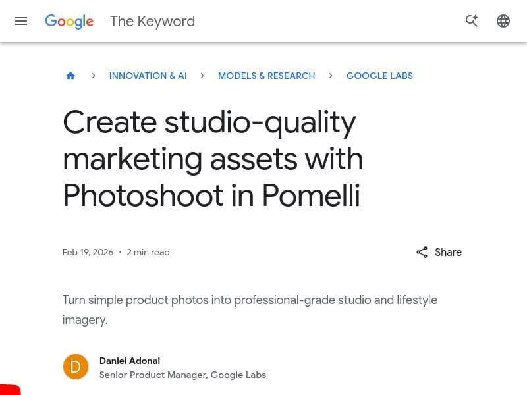Click the 2 min read label
This screenshot has height=395, width=527.
click(148, 252)
